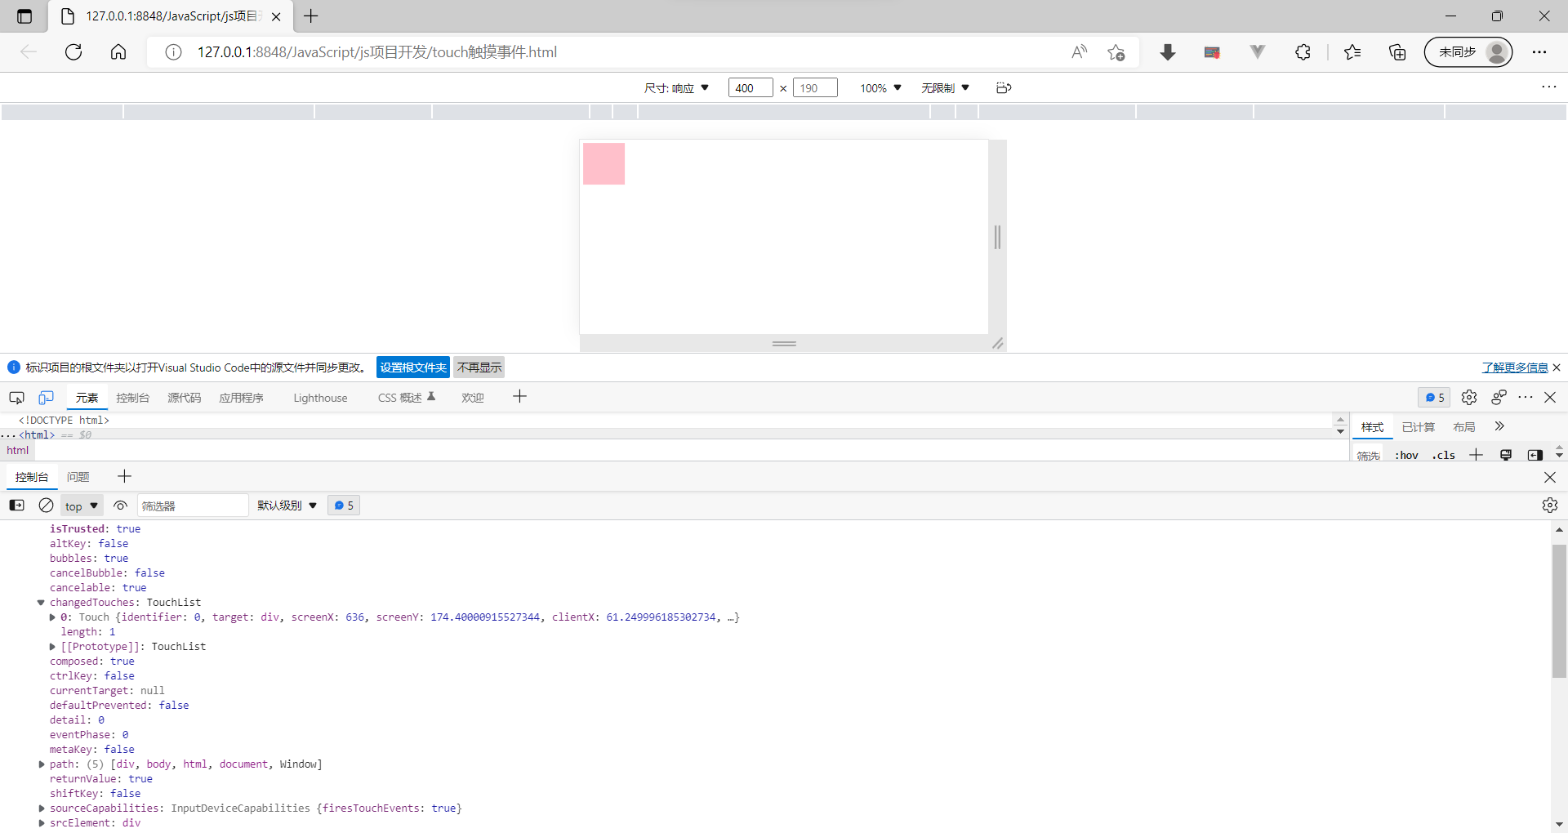Clear the console with the clear icon
The width and height of the screenshot is (1568, 833).
click(46, 505)
